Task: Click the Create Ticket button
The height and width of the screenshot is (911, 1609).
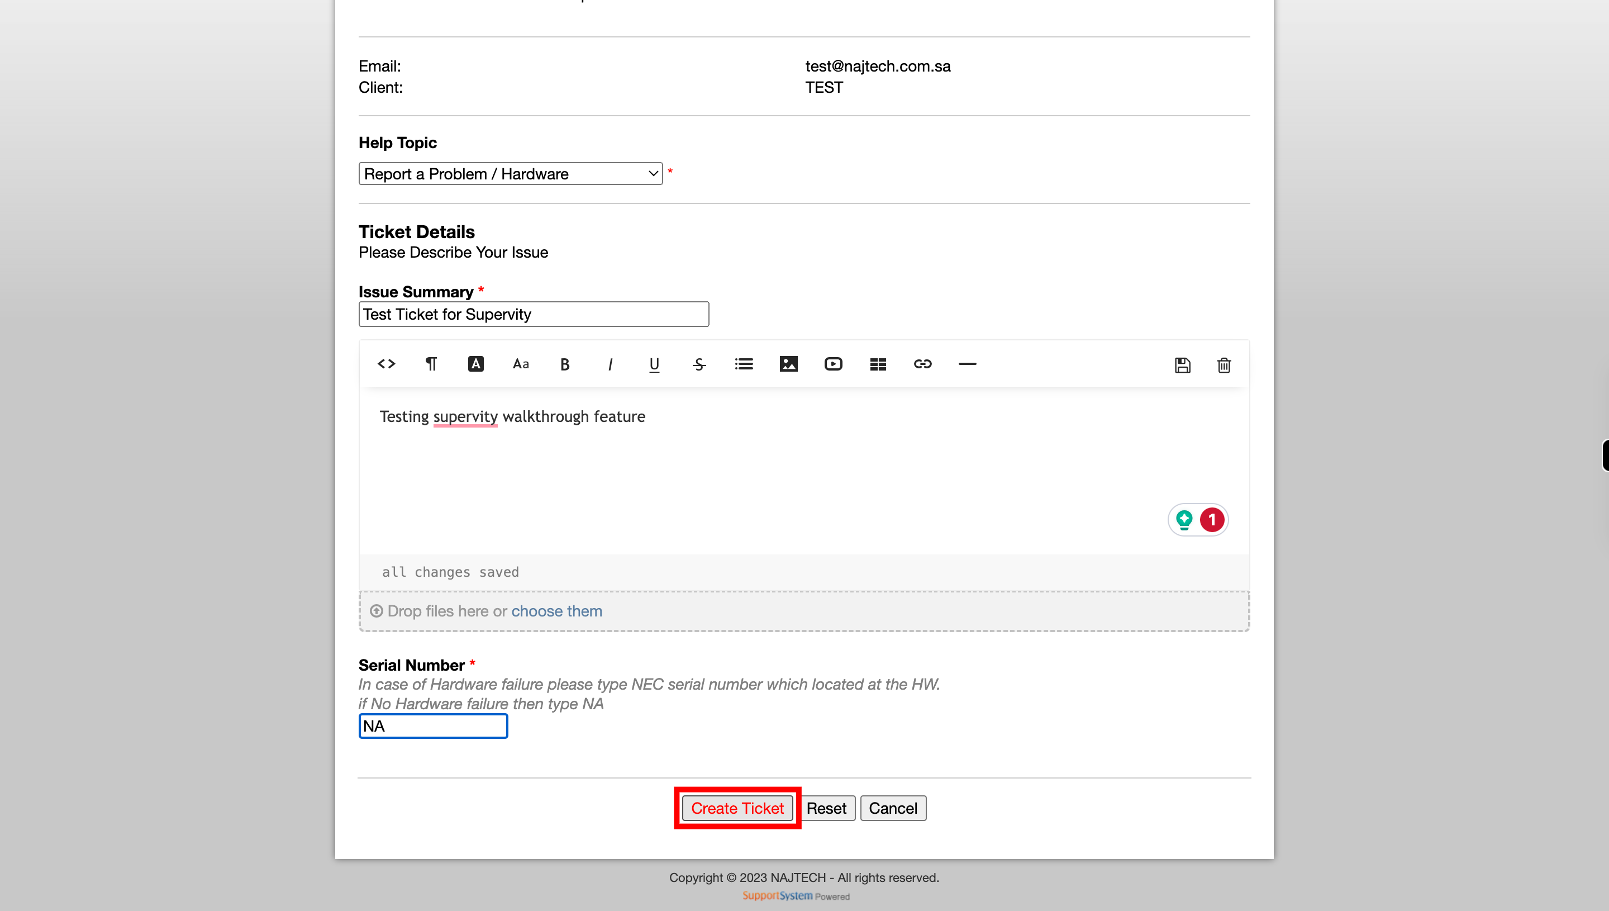Action: coord(737,808)
